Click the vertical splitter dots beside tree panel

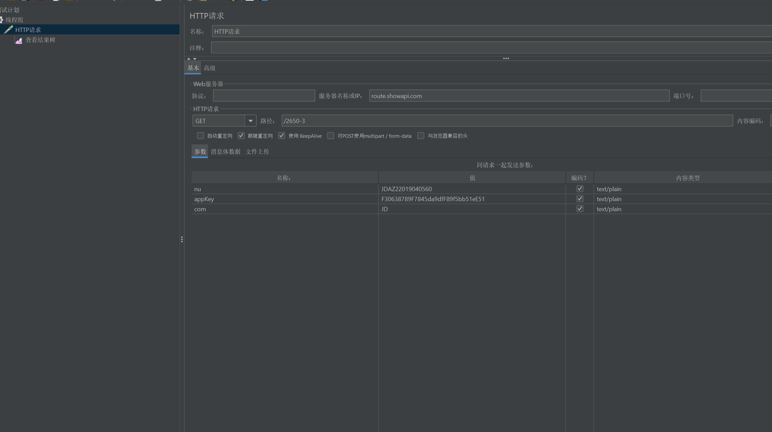(182, 240)
